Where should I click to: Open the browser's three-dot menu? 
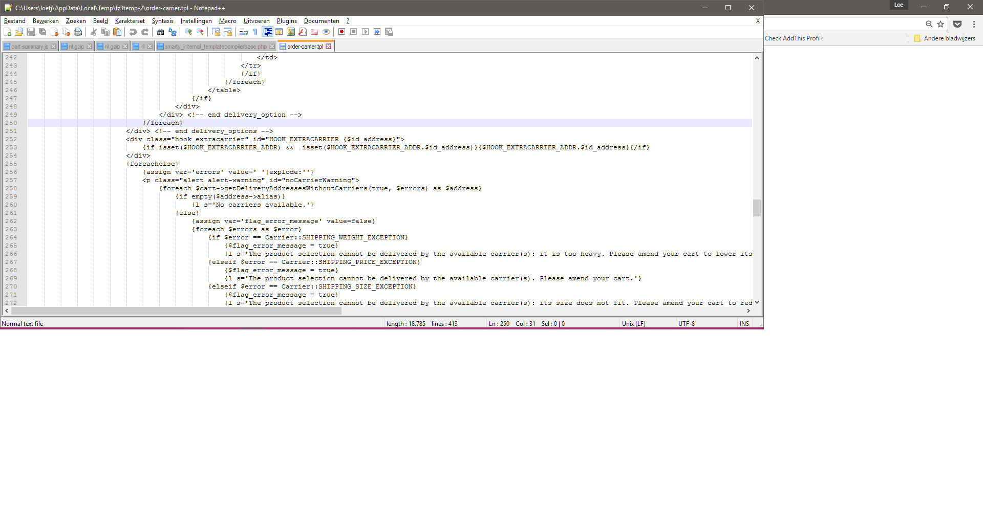[974, 24]
